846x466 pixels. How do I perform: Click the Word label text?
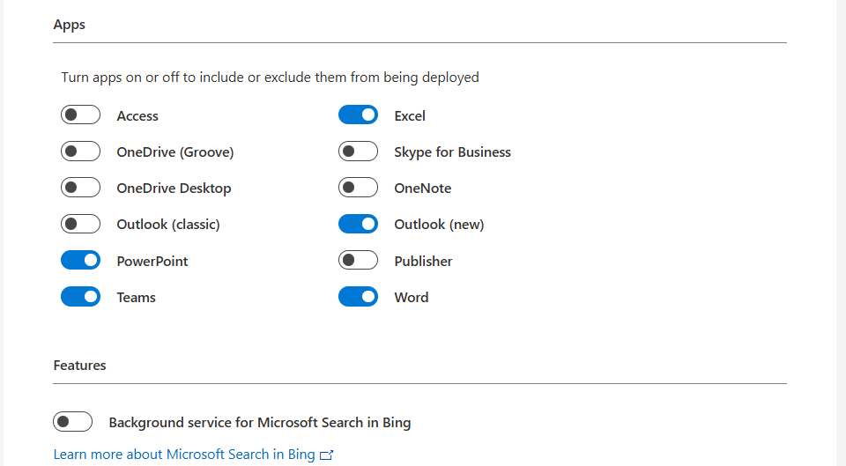pyautogui.click(x=412, y=298)
